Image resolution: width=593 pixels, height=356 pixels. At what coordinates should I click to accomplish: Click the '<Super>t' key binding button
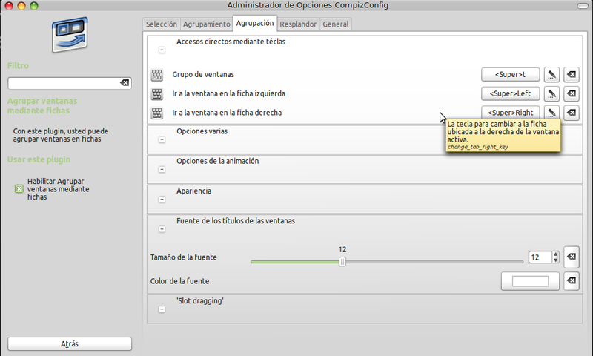click(x=511, y=75)
